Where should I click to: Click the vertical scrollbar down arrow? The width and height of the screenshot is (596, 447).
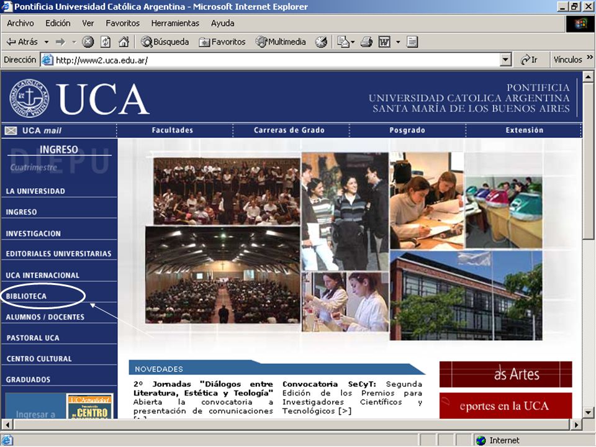588,412
